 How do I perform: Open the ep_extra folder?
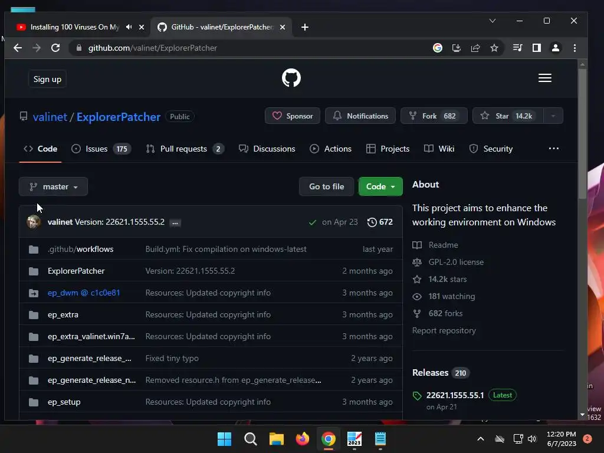(x=63, y=315)
